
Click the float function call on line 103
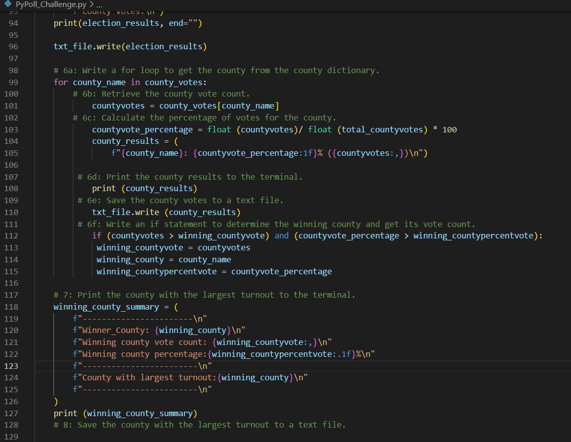(219, 129)
